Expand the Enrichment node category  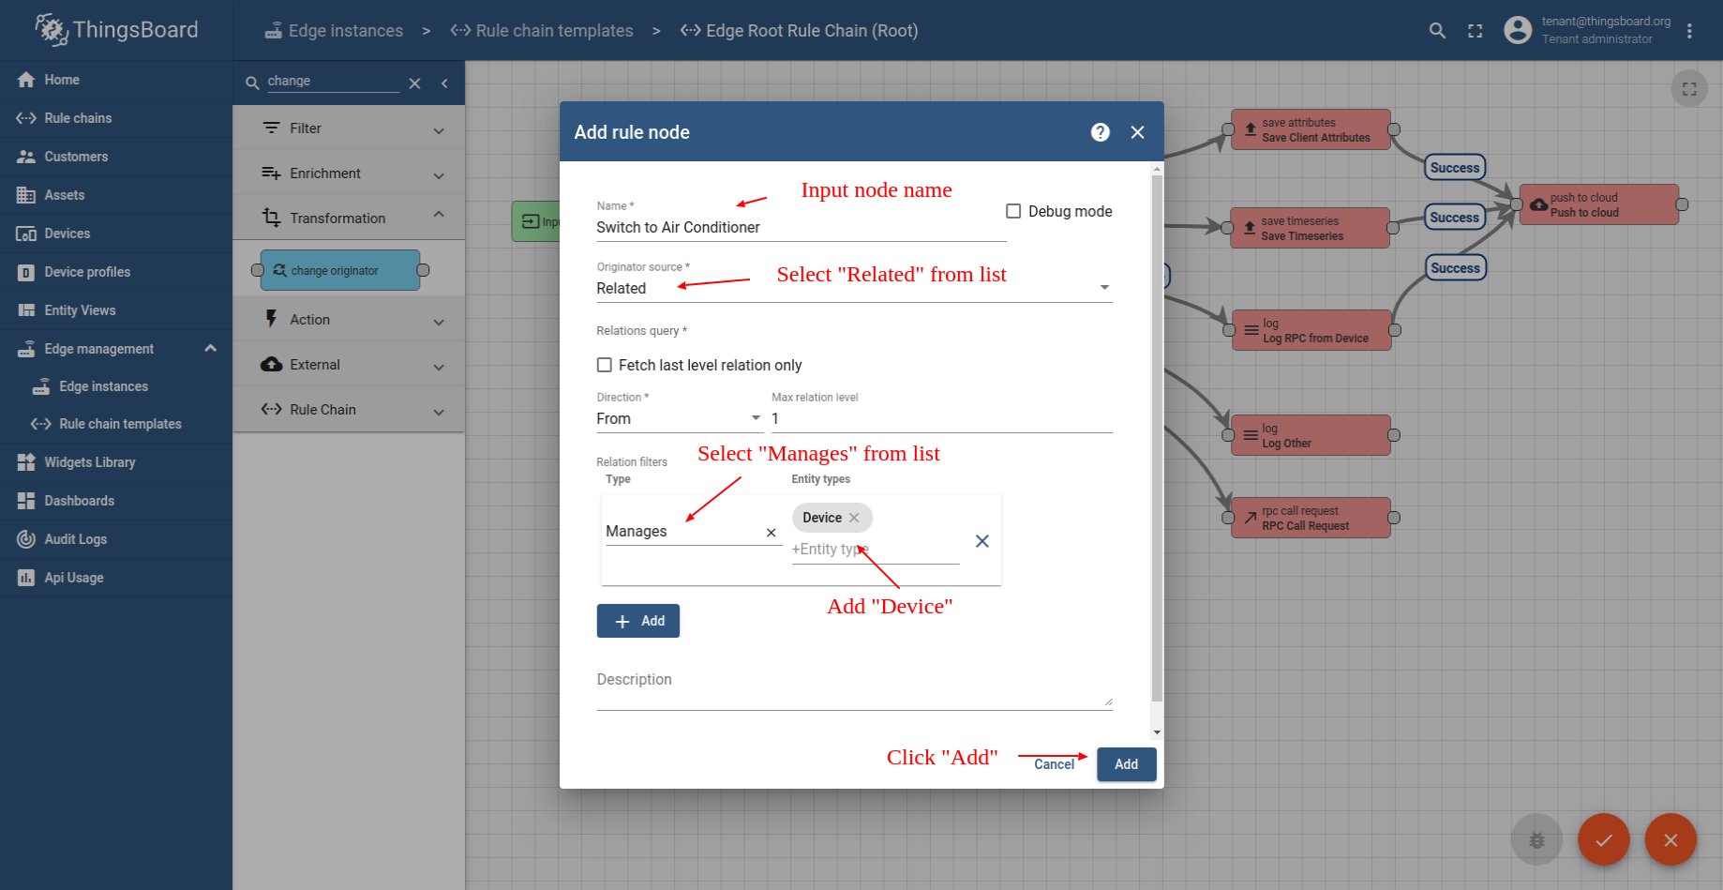[349, 173]
